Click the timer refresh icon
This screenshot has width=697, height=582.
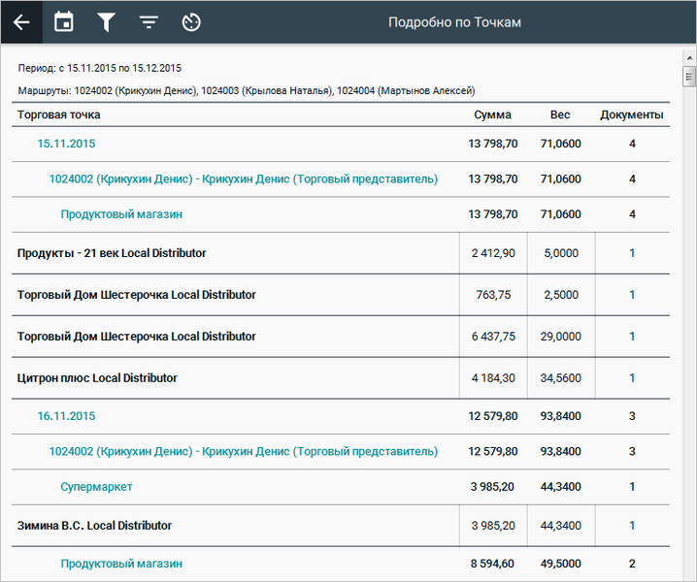(191, 22)
